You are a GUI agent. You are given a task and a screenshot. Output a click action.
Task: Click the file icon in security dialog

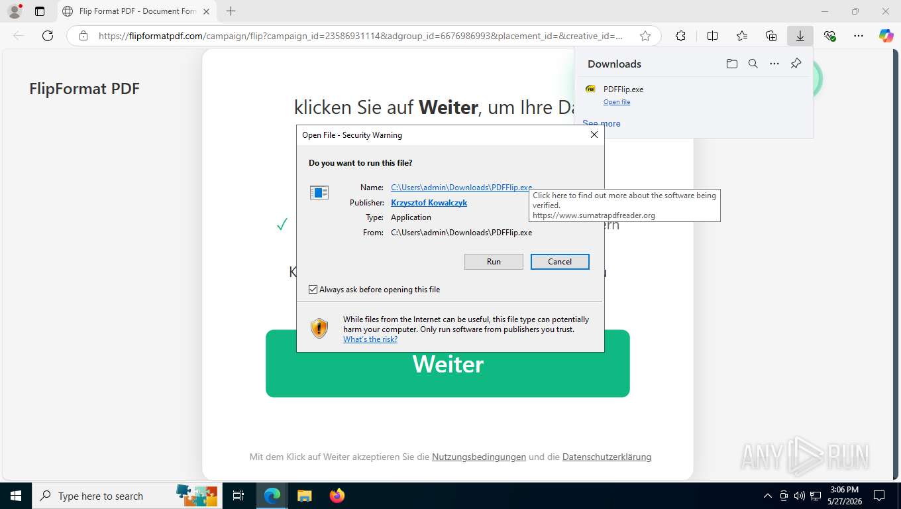(x=319, y=193)
